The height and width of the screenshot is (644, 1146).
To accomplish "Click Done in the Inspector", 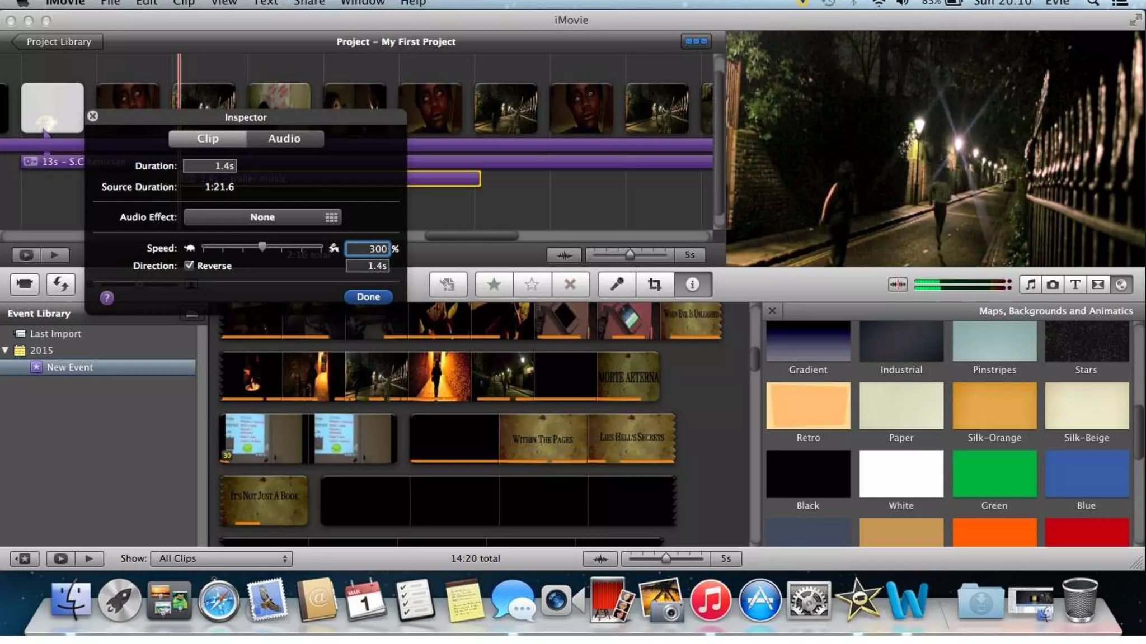I will coord(368,297).
